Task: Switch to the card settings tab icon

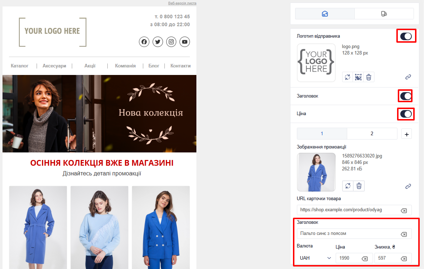Action: click(325, 14)
